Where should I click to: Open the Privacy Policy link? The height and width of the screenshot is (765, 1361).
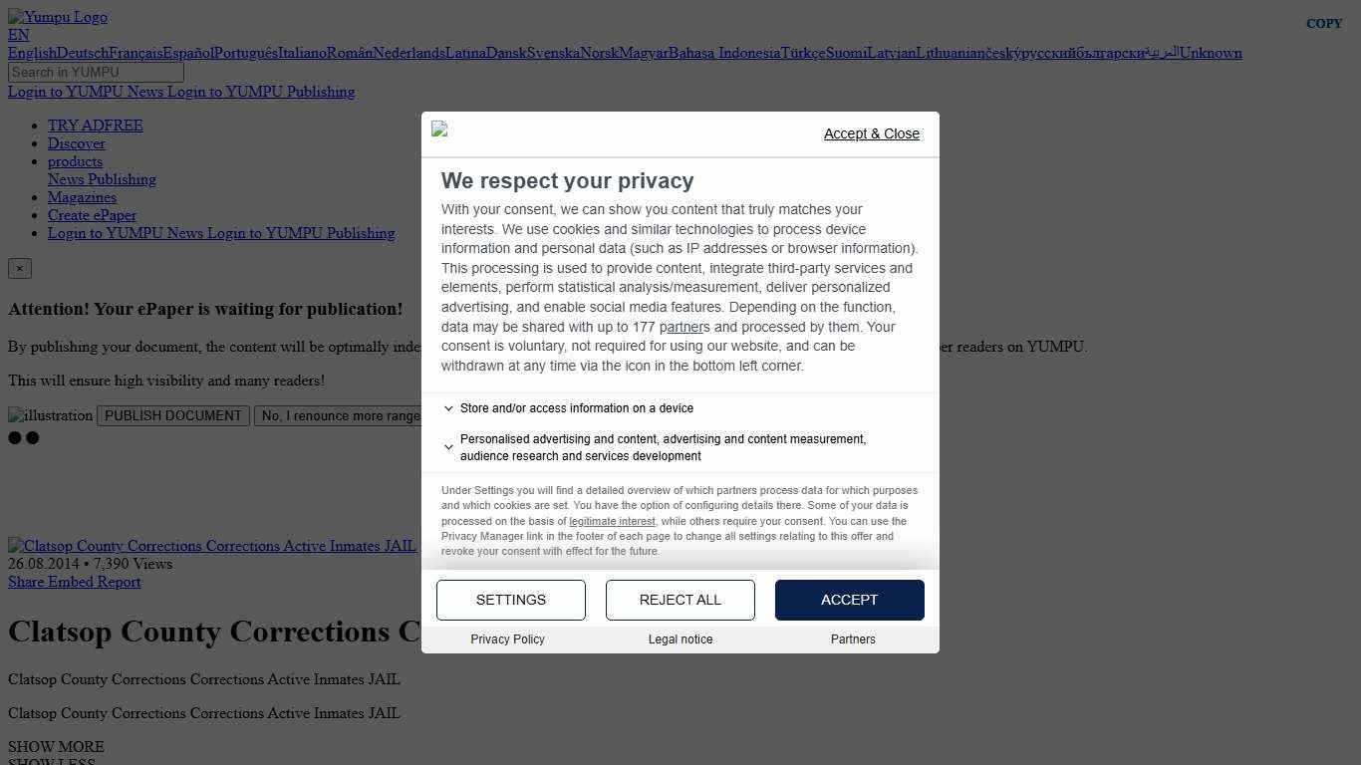pyautogui.click(x=507, y=639)
